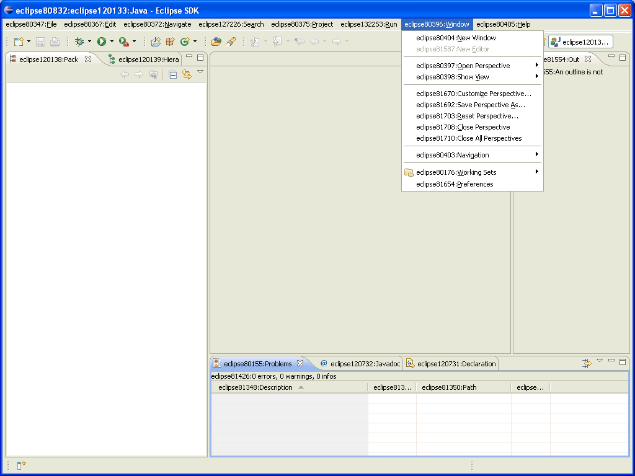Screen dimensions: 635x476
Task: Click the Java perspective button at top right
Action: coord(580,42)
